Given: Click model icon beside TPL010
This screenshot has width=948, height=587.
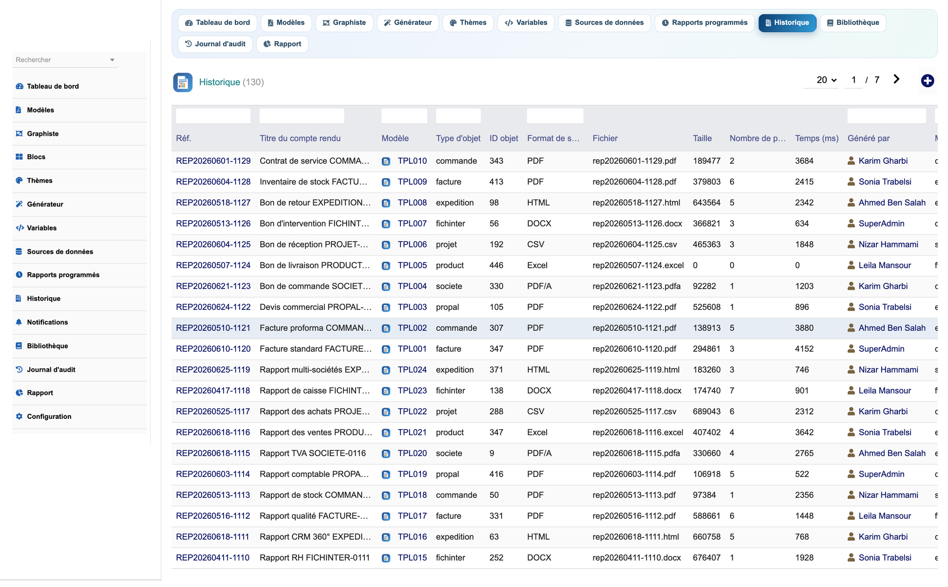Looking at the screenshot, I should pos(386,161).
